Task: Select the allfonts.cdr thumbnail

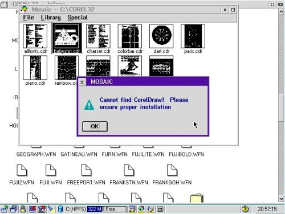Action: pos(35,36)
